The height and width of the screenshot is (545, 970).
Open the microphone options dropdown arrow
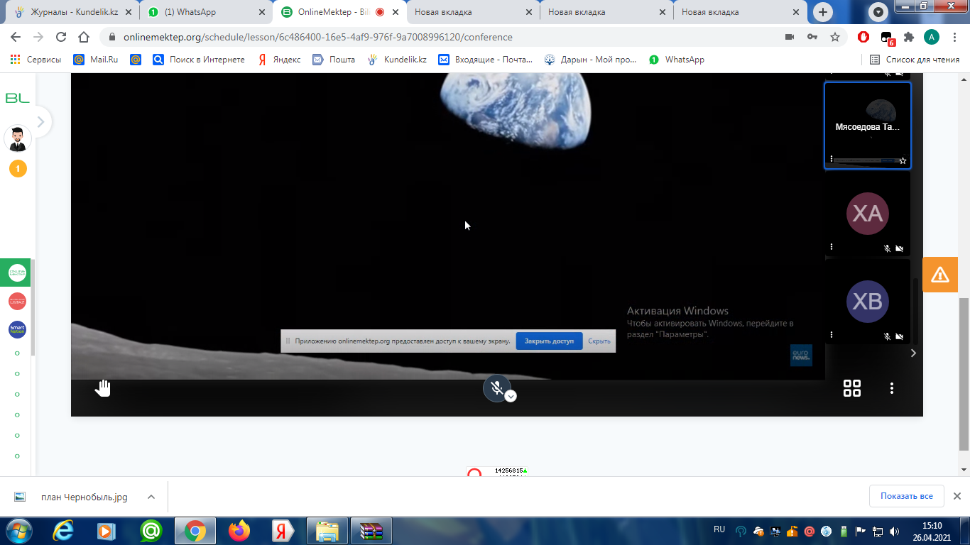511,397
